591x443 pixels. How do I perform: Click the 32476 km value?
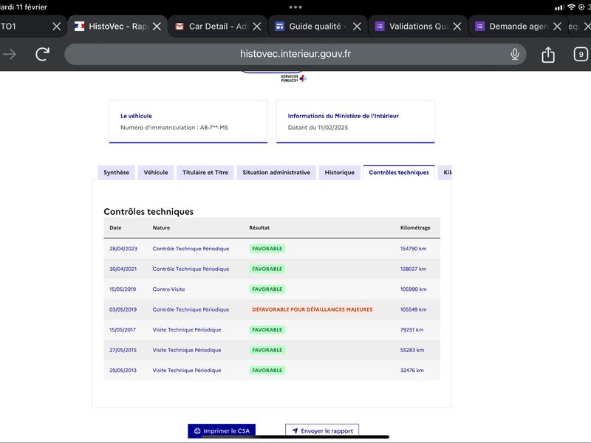click(411, 371)
